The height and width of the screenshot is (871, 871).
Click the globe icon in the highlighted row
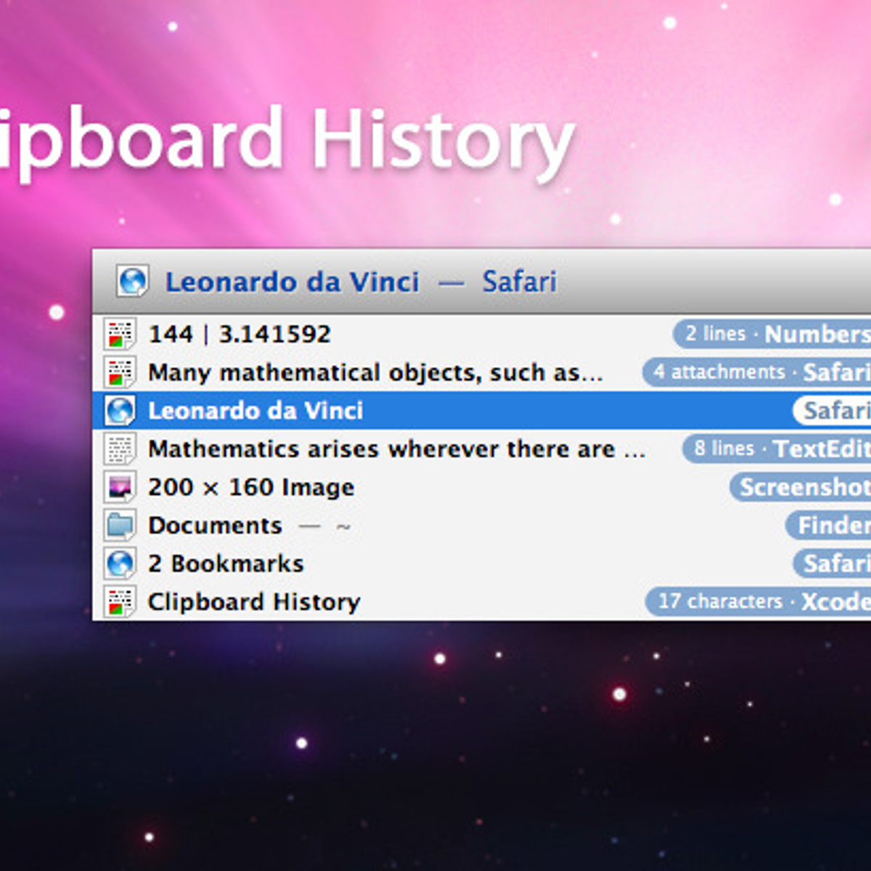tap(120, 411)
